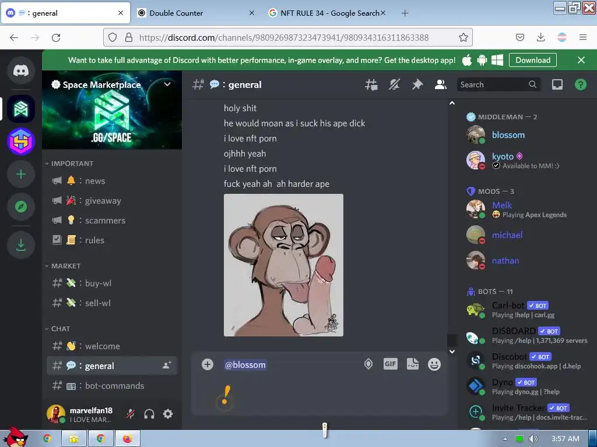This screenshot has height=447, width=597.
Task: Open the giveaway channel
Action: (x=112, y=201)
